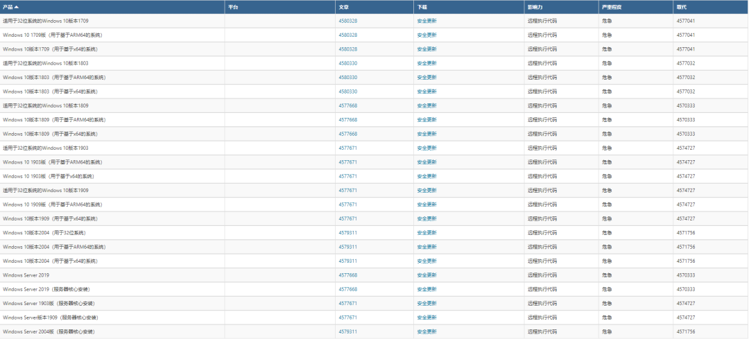Open article 4579311 for Windows 10版本2004（用于32位系统）
Viewport: 749px width, 339px height.
(x=347, y=232)
